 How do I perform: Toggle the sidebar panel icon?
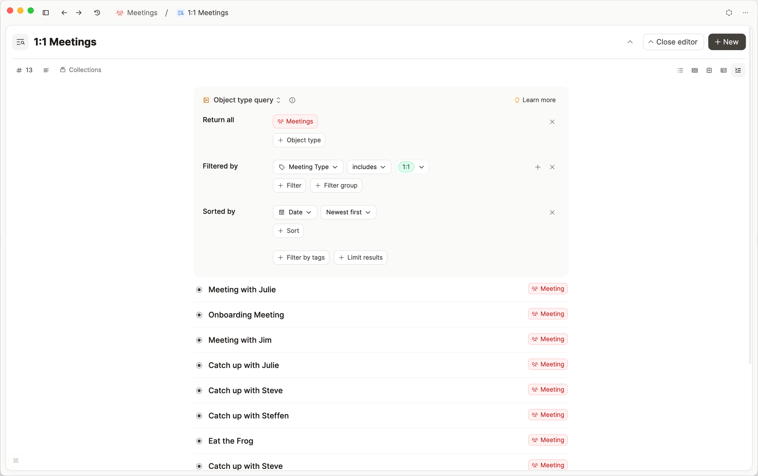point(46,13)
